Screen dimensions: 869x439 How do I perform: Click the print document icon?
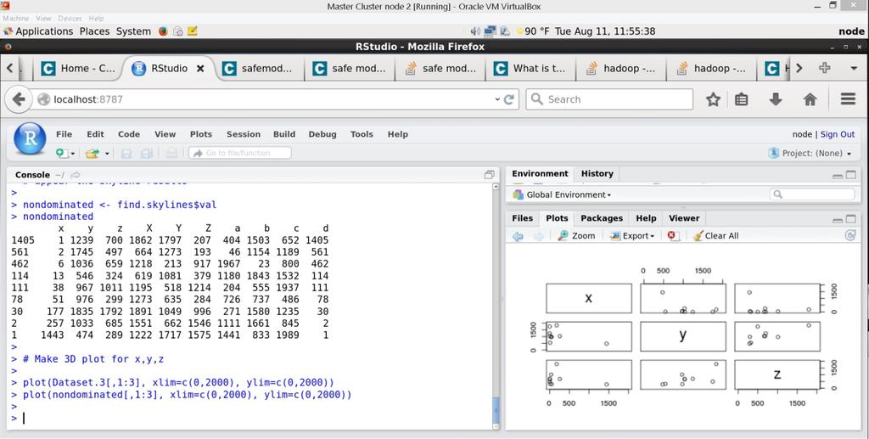click(171, 154)
